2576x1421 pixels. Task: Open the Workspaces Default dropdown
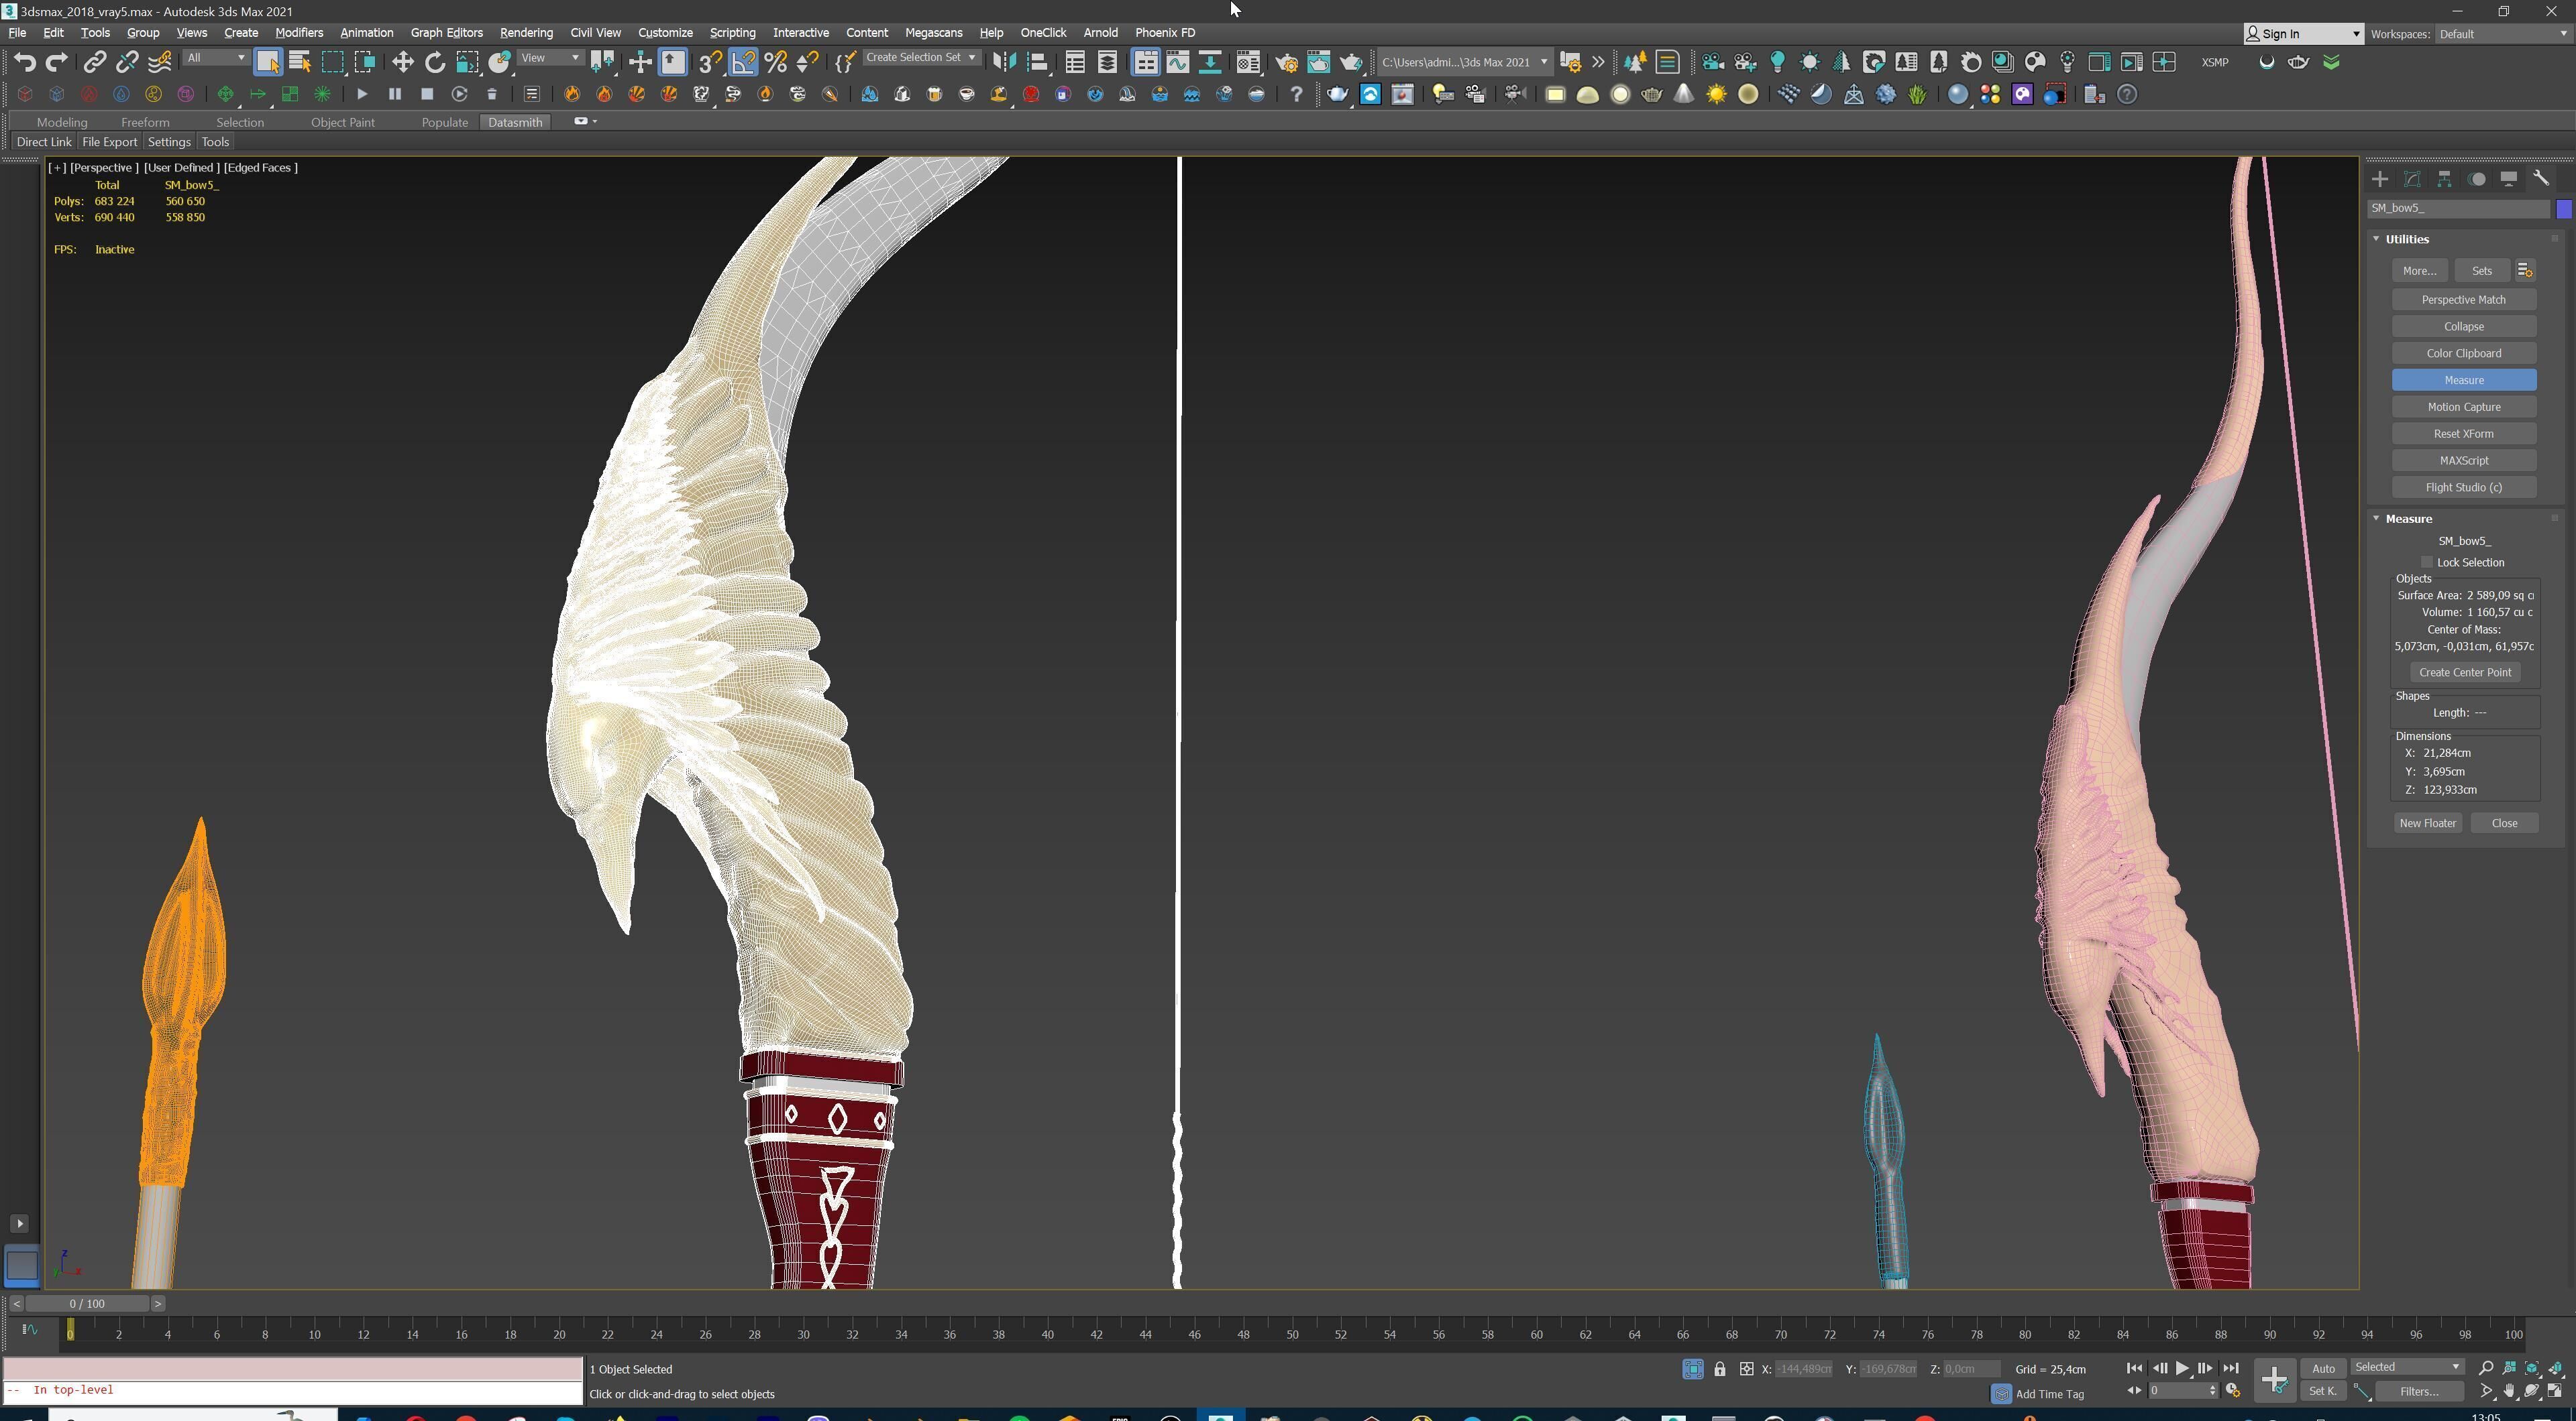point(2501,34)
